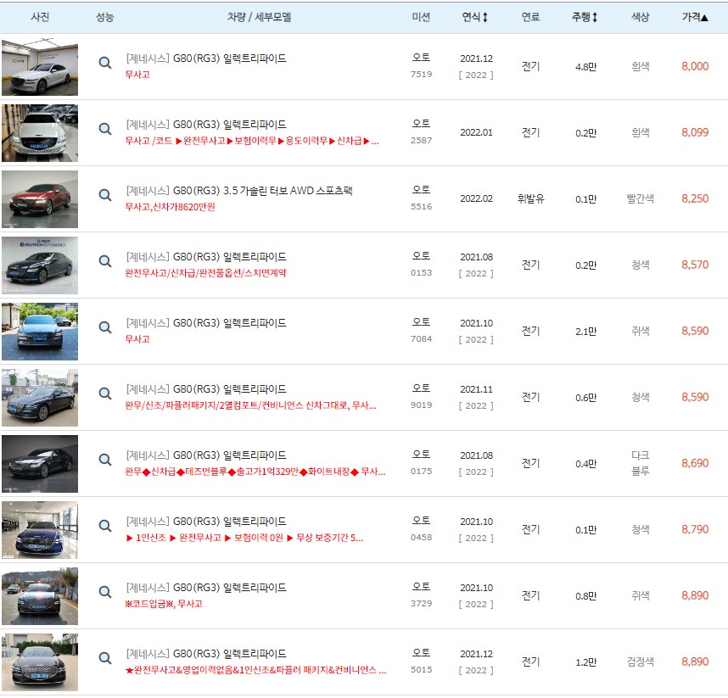Open G80 일렉트리파이드 listing dated 2021.12 white
728x698 pixels.
coord(206,59)
